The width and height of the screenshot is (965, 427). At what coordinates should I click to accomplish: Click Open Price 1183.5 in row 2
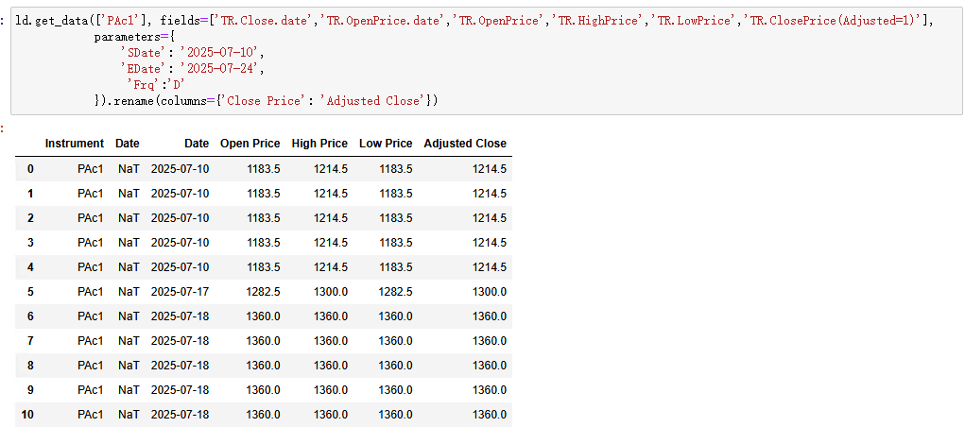click(x=264, y=218)
